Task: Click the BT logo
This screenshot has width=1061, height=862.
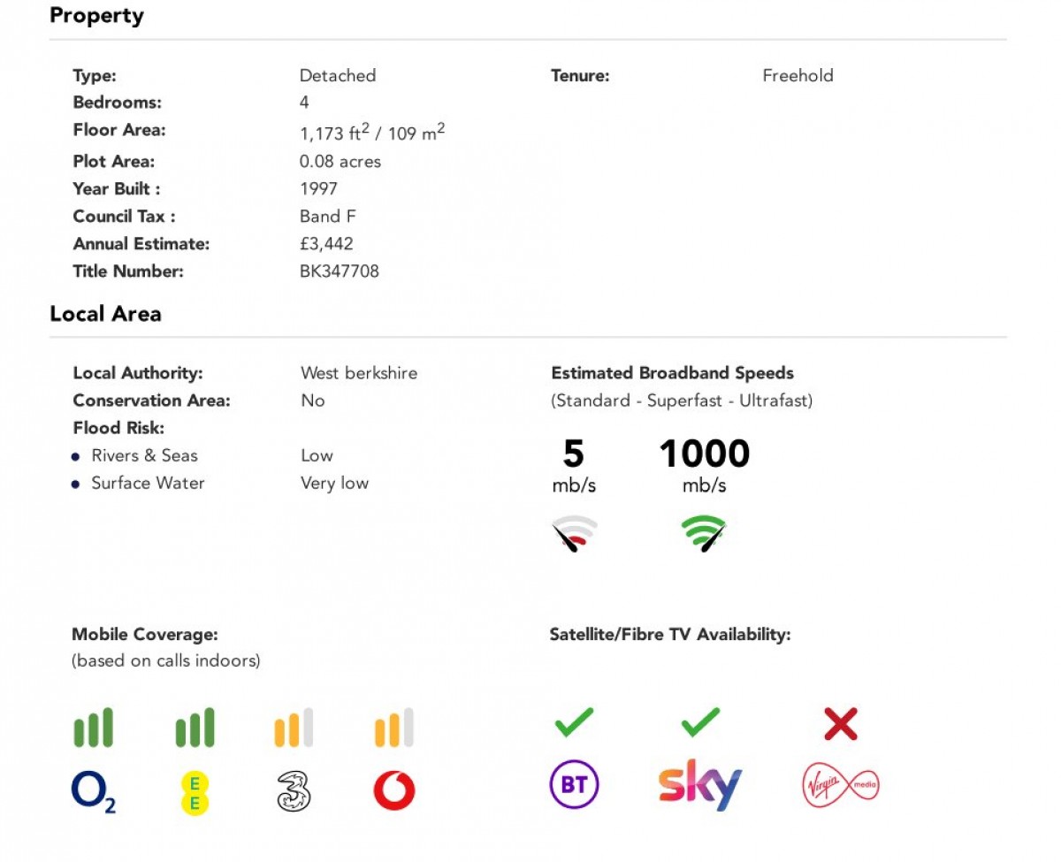Action: coord(575,784)
